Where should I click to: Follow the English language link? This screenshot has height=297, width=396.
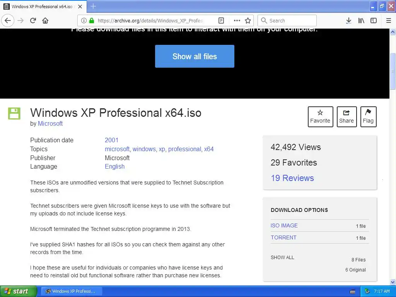click(x=114, y=167)
